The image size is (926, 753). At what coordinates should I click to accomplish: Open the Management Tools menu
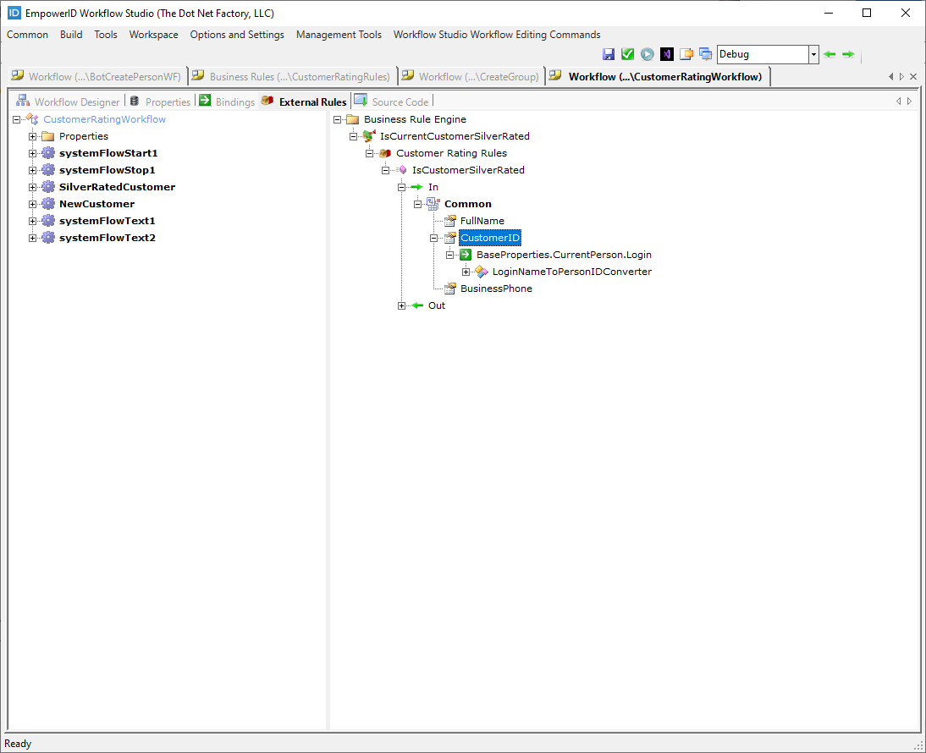pos(339,35)
